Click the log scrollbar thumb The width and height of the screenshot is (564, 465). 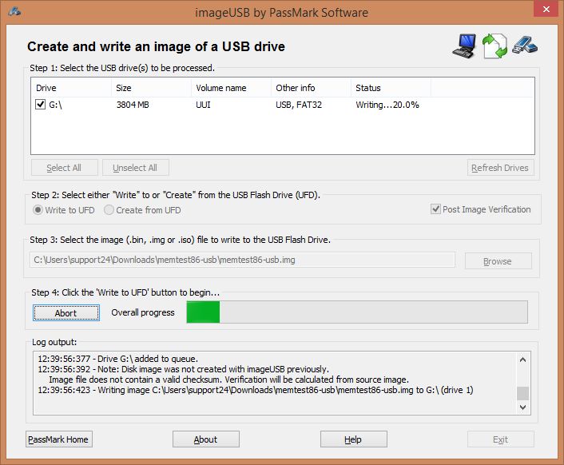522,393
